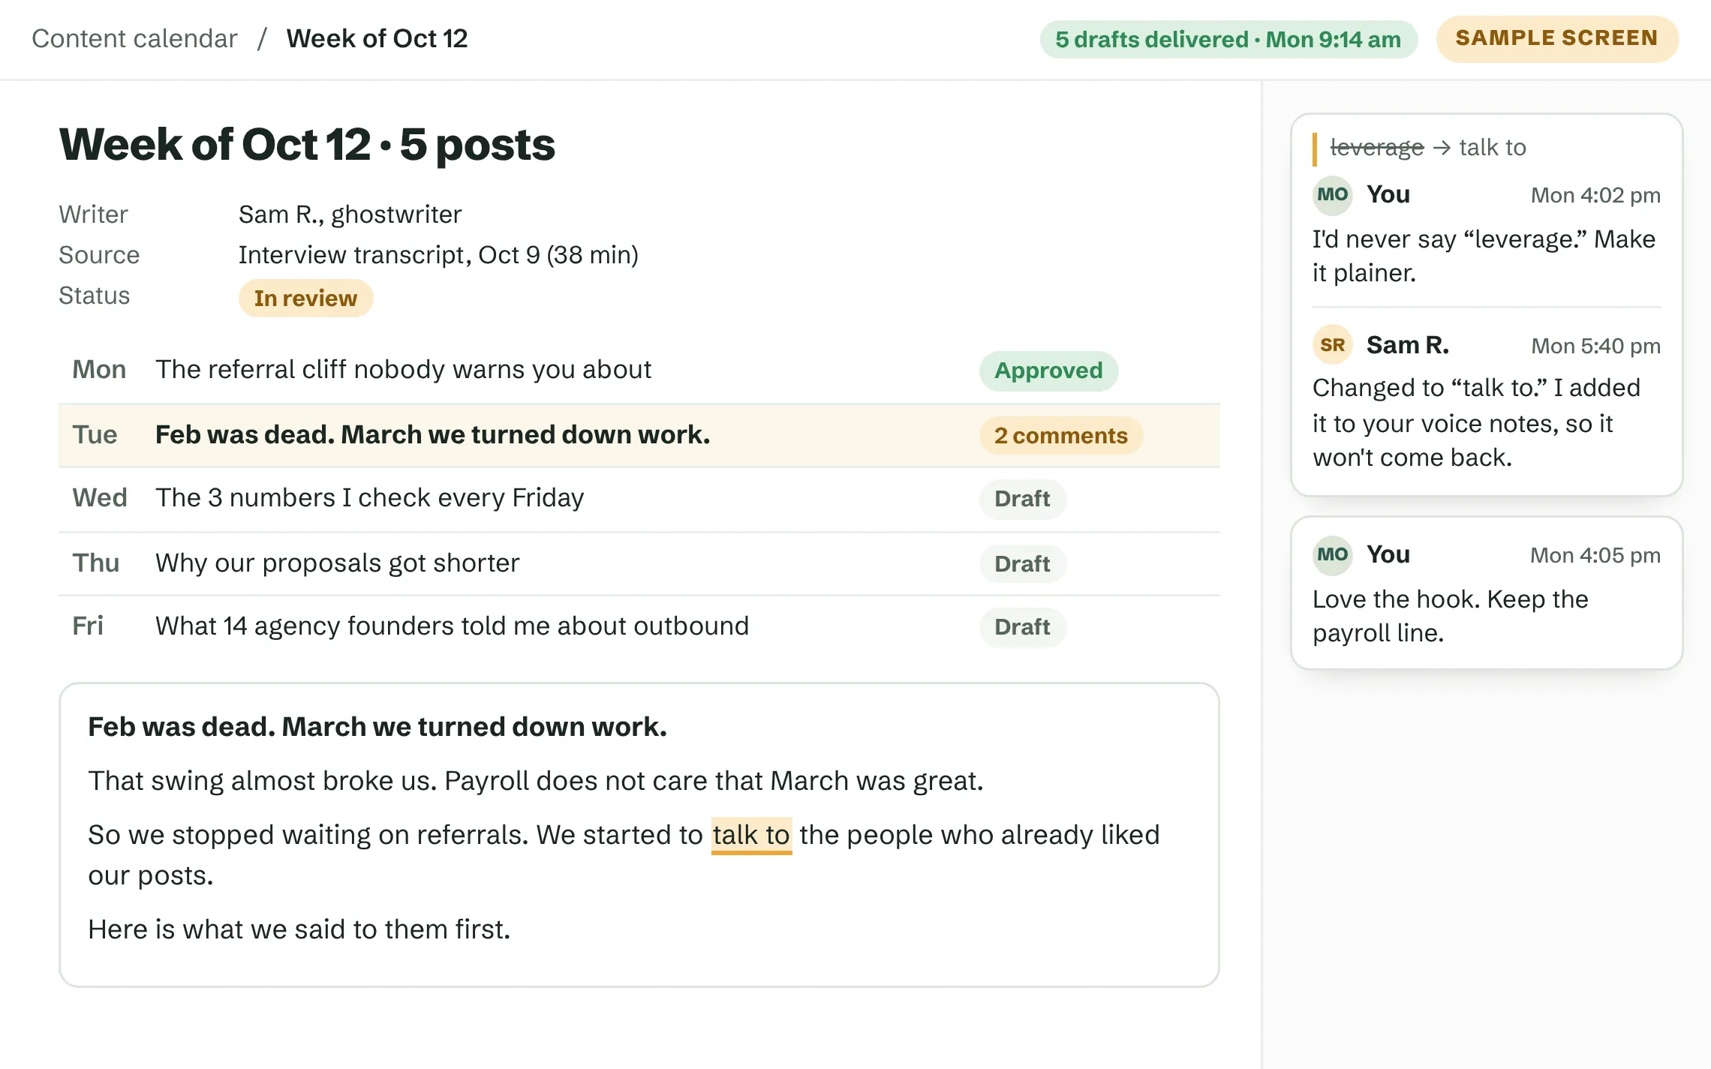Click 'Here is what we said' line
Image resolution: width=1711 pixels, height=1069 pixels.
click(299, 929)
